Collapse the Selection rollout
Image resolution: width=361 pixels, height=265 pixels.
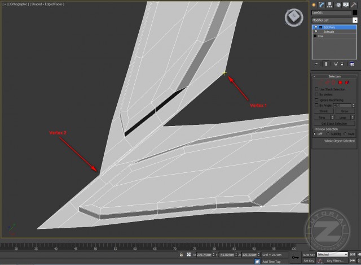(334, 76)
